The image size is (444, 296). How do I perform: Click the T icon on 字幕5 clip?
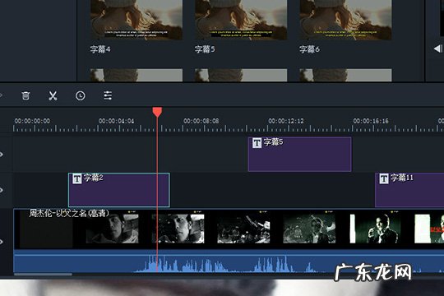pyautogui.click(x=257, y=143)
